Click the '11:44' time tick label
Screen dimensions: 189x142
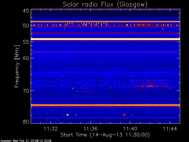point(170,129)
